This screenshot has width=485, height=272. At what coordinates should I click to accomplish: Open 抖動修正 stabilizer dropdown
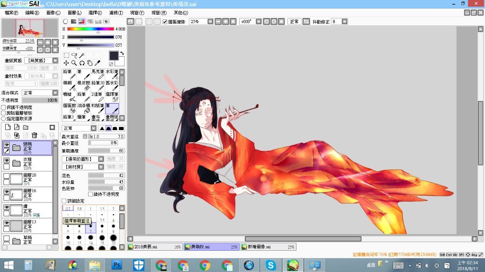345,21
